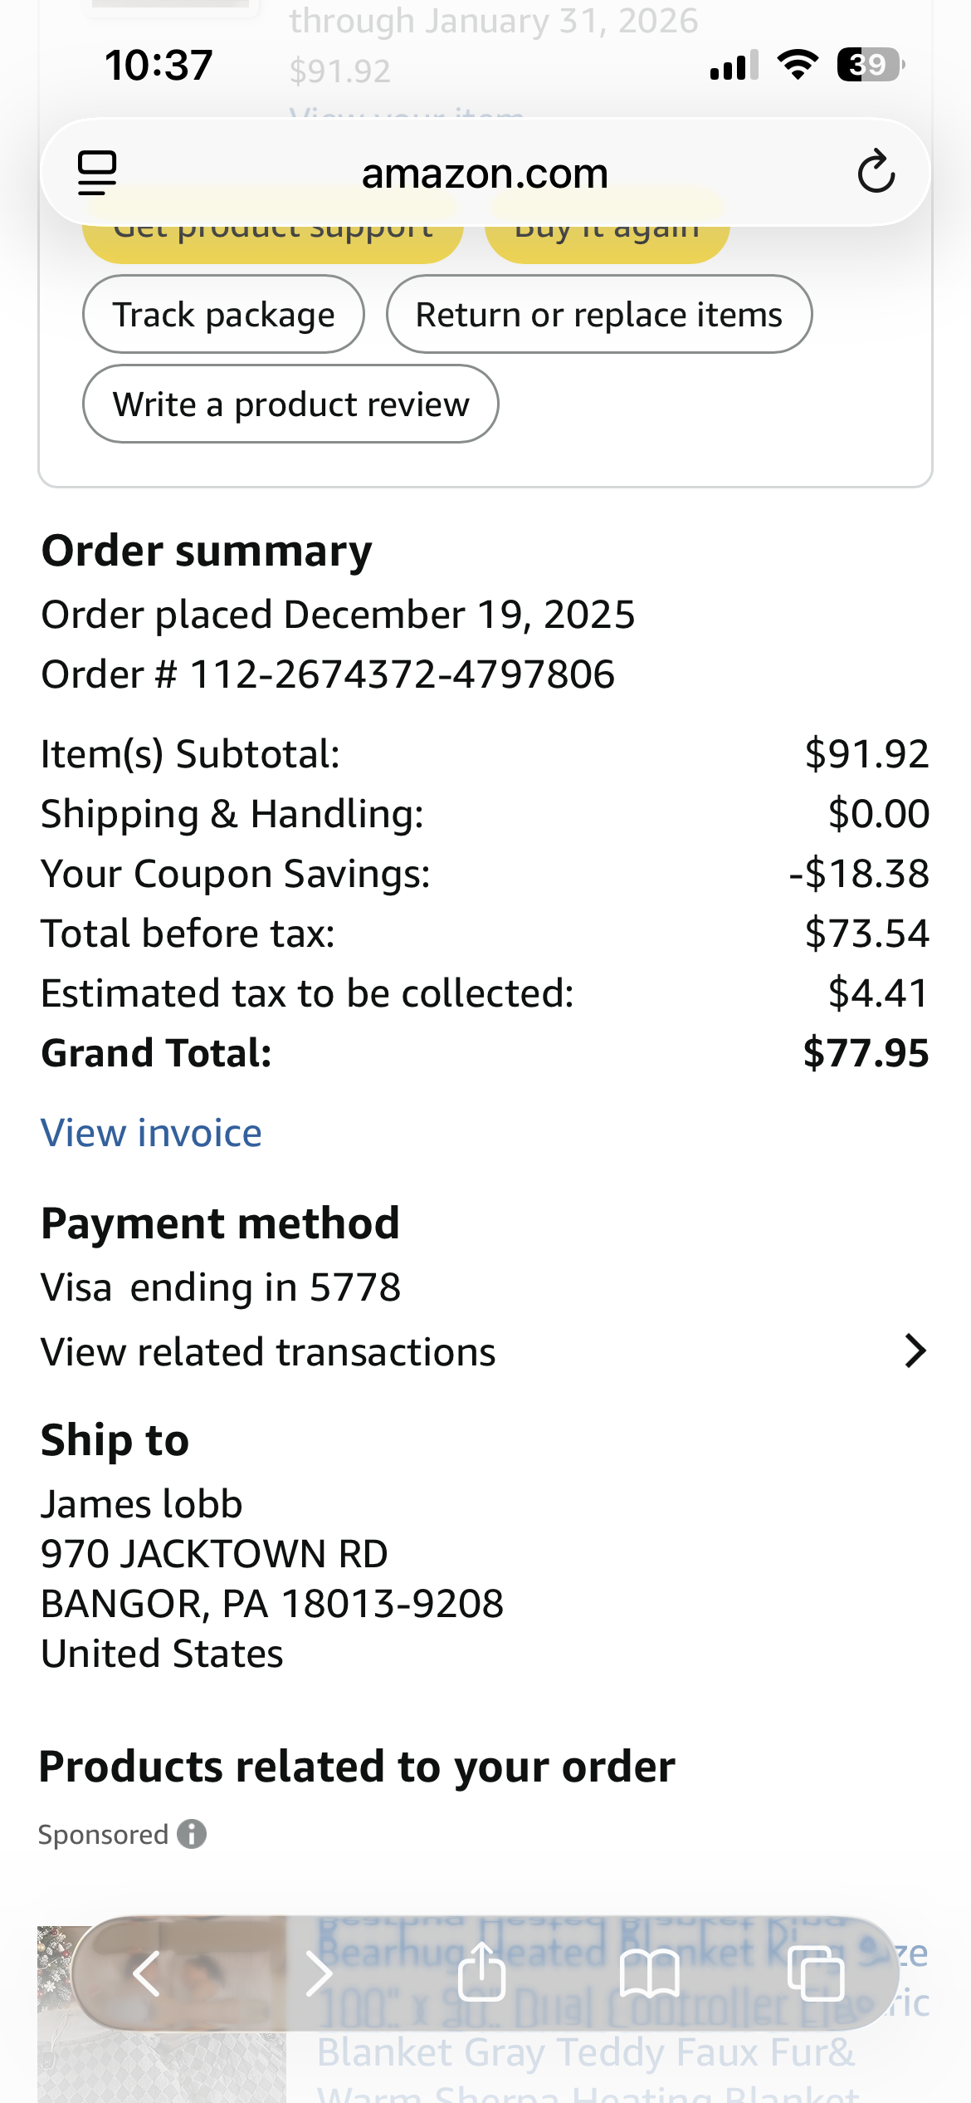This screenshot has width=971, height=2103.
Task: Tap the Safari reload page icon
Action: pyautogui.click(x=876, y=172)
